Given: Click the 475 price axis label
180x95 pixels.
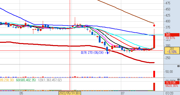Looking at the screenshot, I should 168,3.
